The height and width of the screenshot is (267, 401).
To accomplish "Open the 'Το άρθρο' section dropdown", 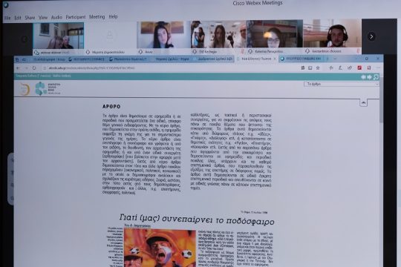I will tap(342, 84).
